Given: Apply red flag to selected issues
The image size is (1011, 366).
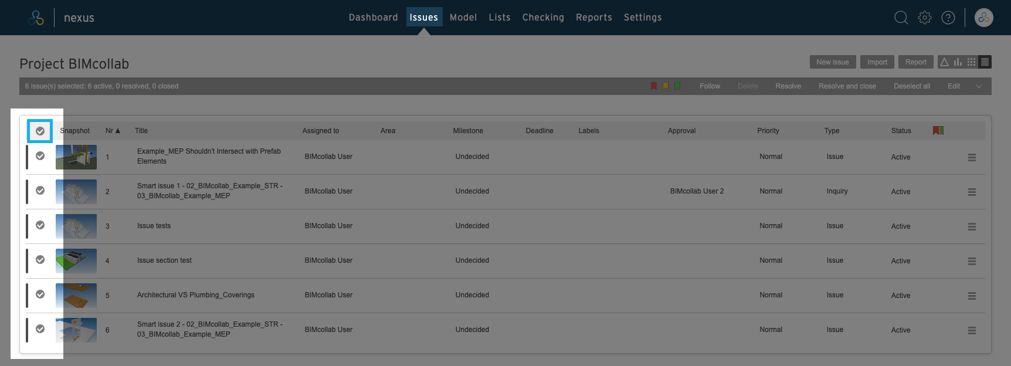Looking at the screenshot, I should tap(654, 86).
